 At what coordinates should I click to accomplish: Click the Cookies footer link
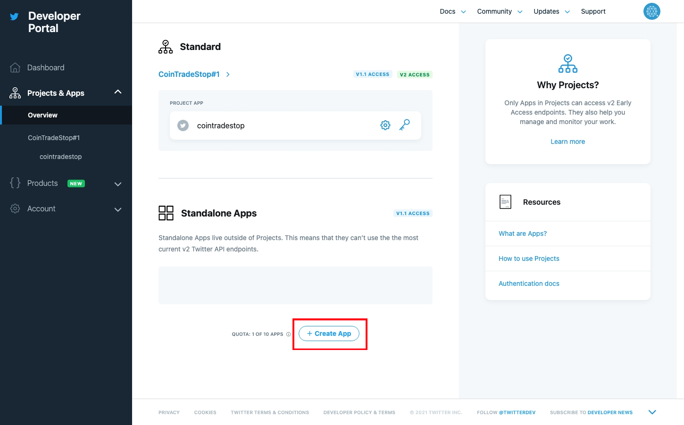205,412
